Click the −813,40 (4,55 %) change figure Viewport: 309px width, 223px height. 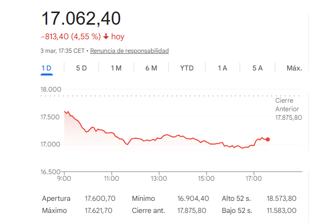[71, 37]
